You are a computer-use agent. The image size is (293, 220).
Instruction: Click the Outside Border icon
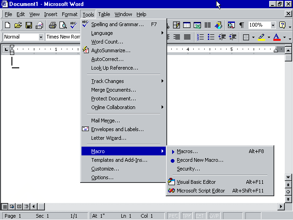(246, 37)
